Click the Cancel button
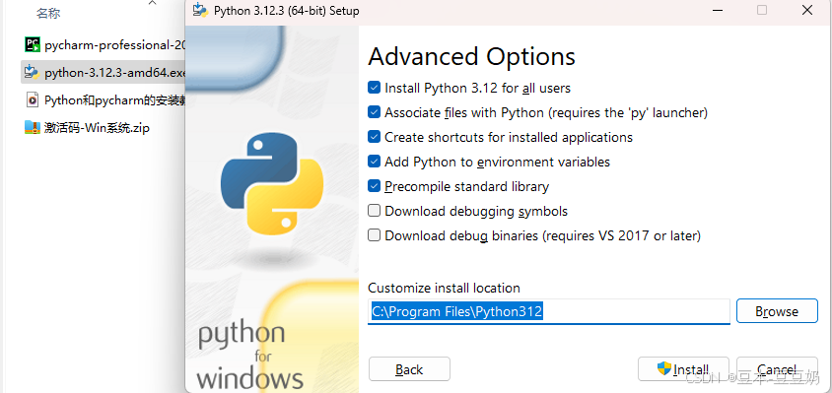 pyautogui.click(x=777, y=369)
